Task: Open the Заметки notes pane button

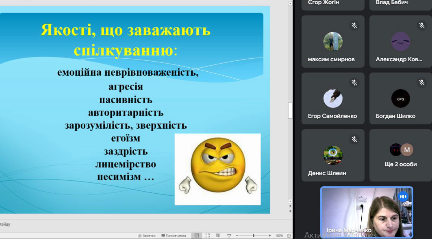Action: click(x=147, y=235)
